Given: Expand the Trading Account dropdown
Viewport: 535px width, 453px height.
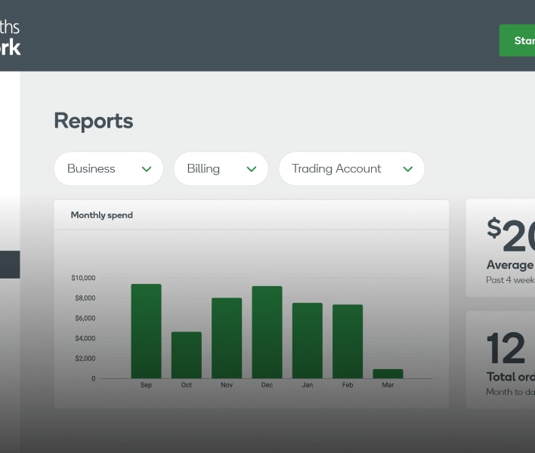Looking at the screenshot, I should 351,169.
